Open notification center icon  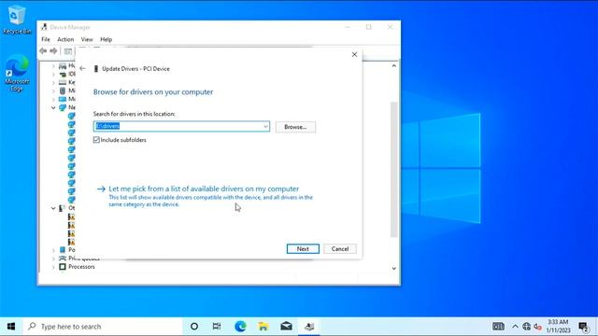coord(583,327)
